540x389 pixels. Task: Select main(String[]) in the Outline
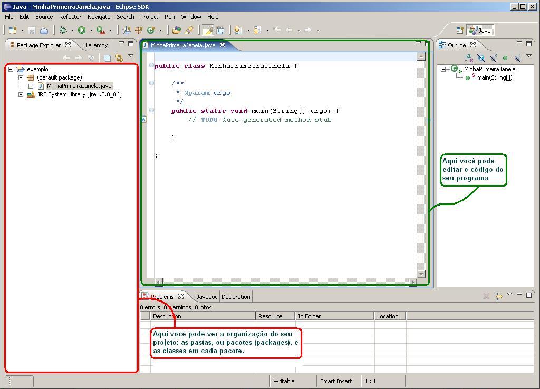click(x=495, y=77)
